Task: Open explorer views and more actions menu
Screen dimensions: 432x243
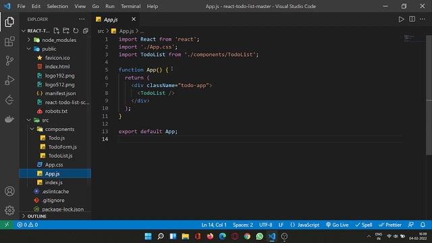Action: [x=82, y=19]
